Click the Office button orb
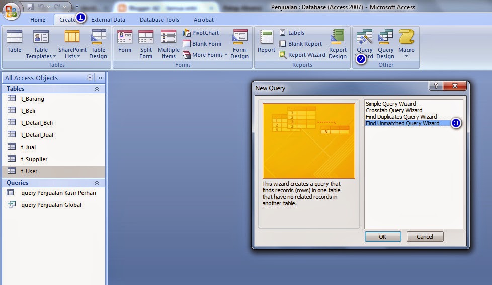The image size is (492, 285). click(x=11, y=11)
